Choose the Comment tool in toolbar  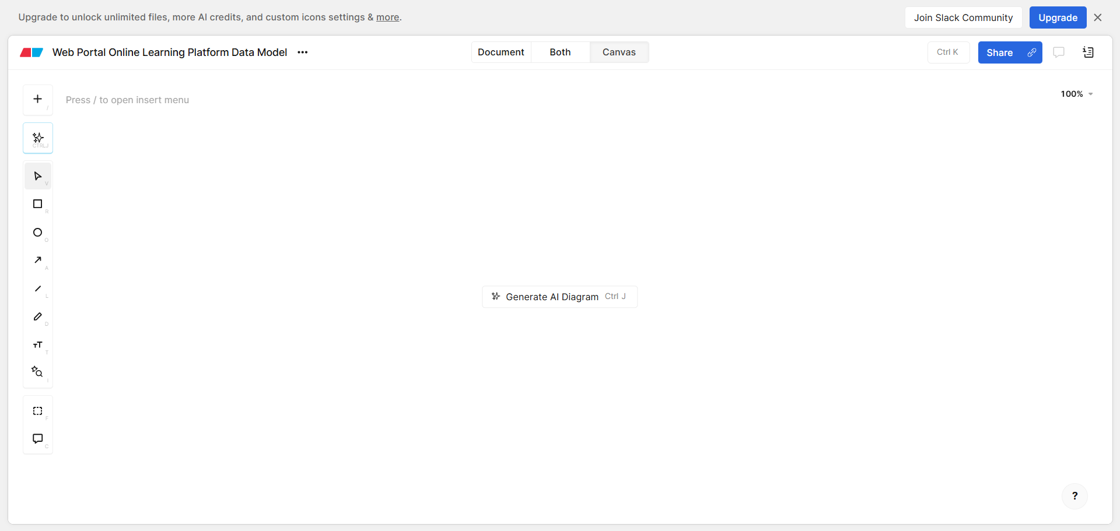(38, 438)
